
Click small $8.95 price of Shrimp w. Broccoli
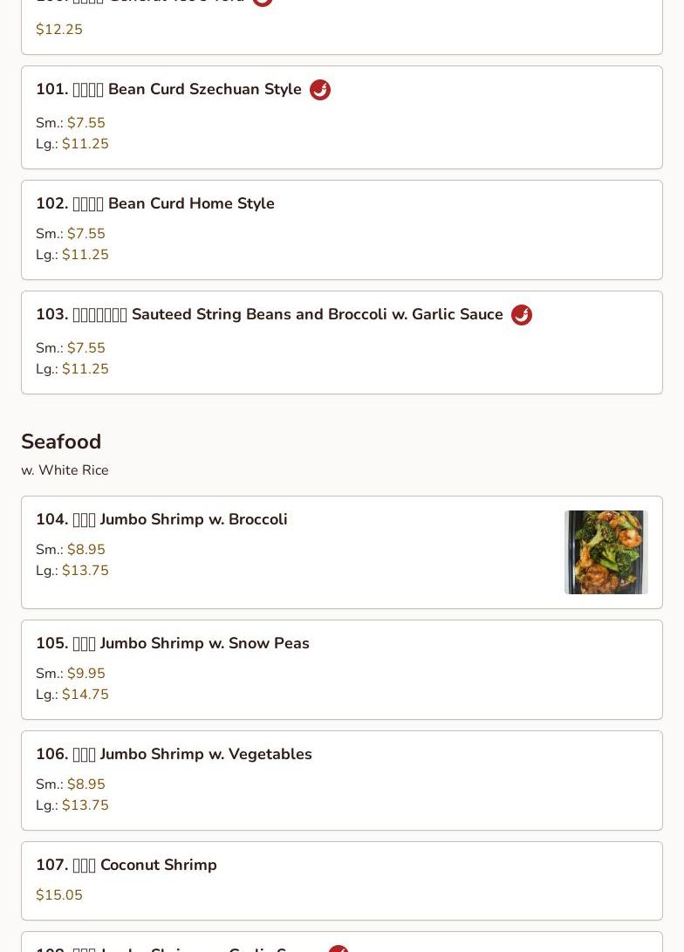pos(85,550)
